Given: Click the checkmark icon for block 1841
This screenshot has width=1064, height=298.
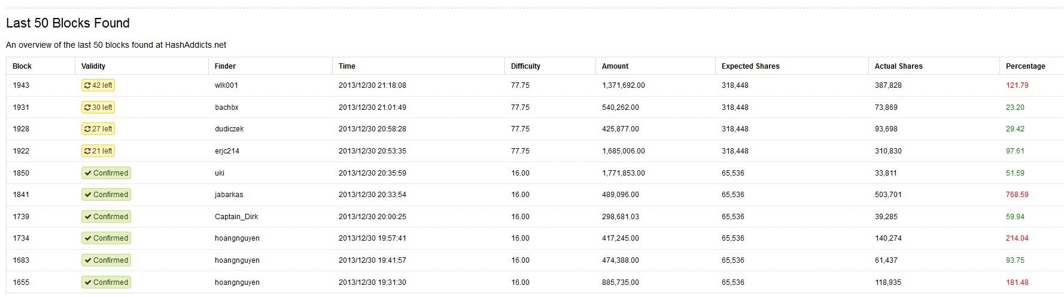Looking at the screenshot, I should (88, 195).
